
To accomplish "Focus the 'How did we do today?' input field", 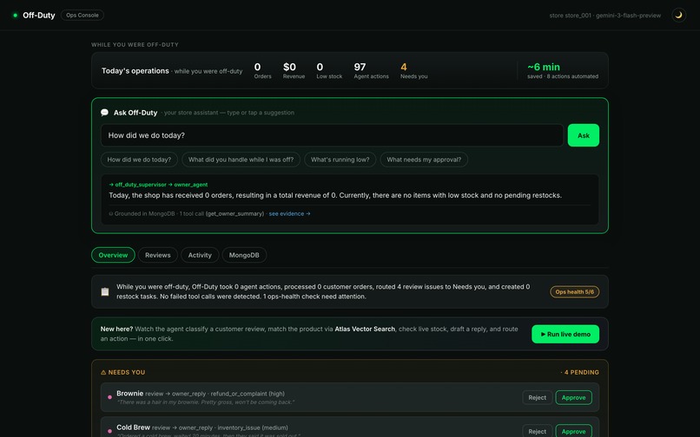I will 332,135.
